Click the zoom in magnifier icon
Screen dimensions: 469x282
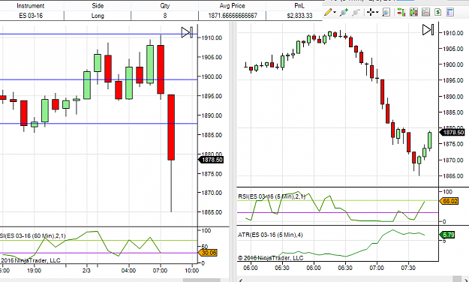click(344, 12)
